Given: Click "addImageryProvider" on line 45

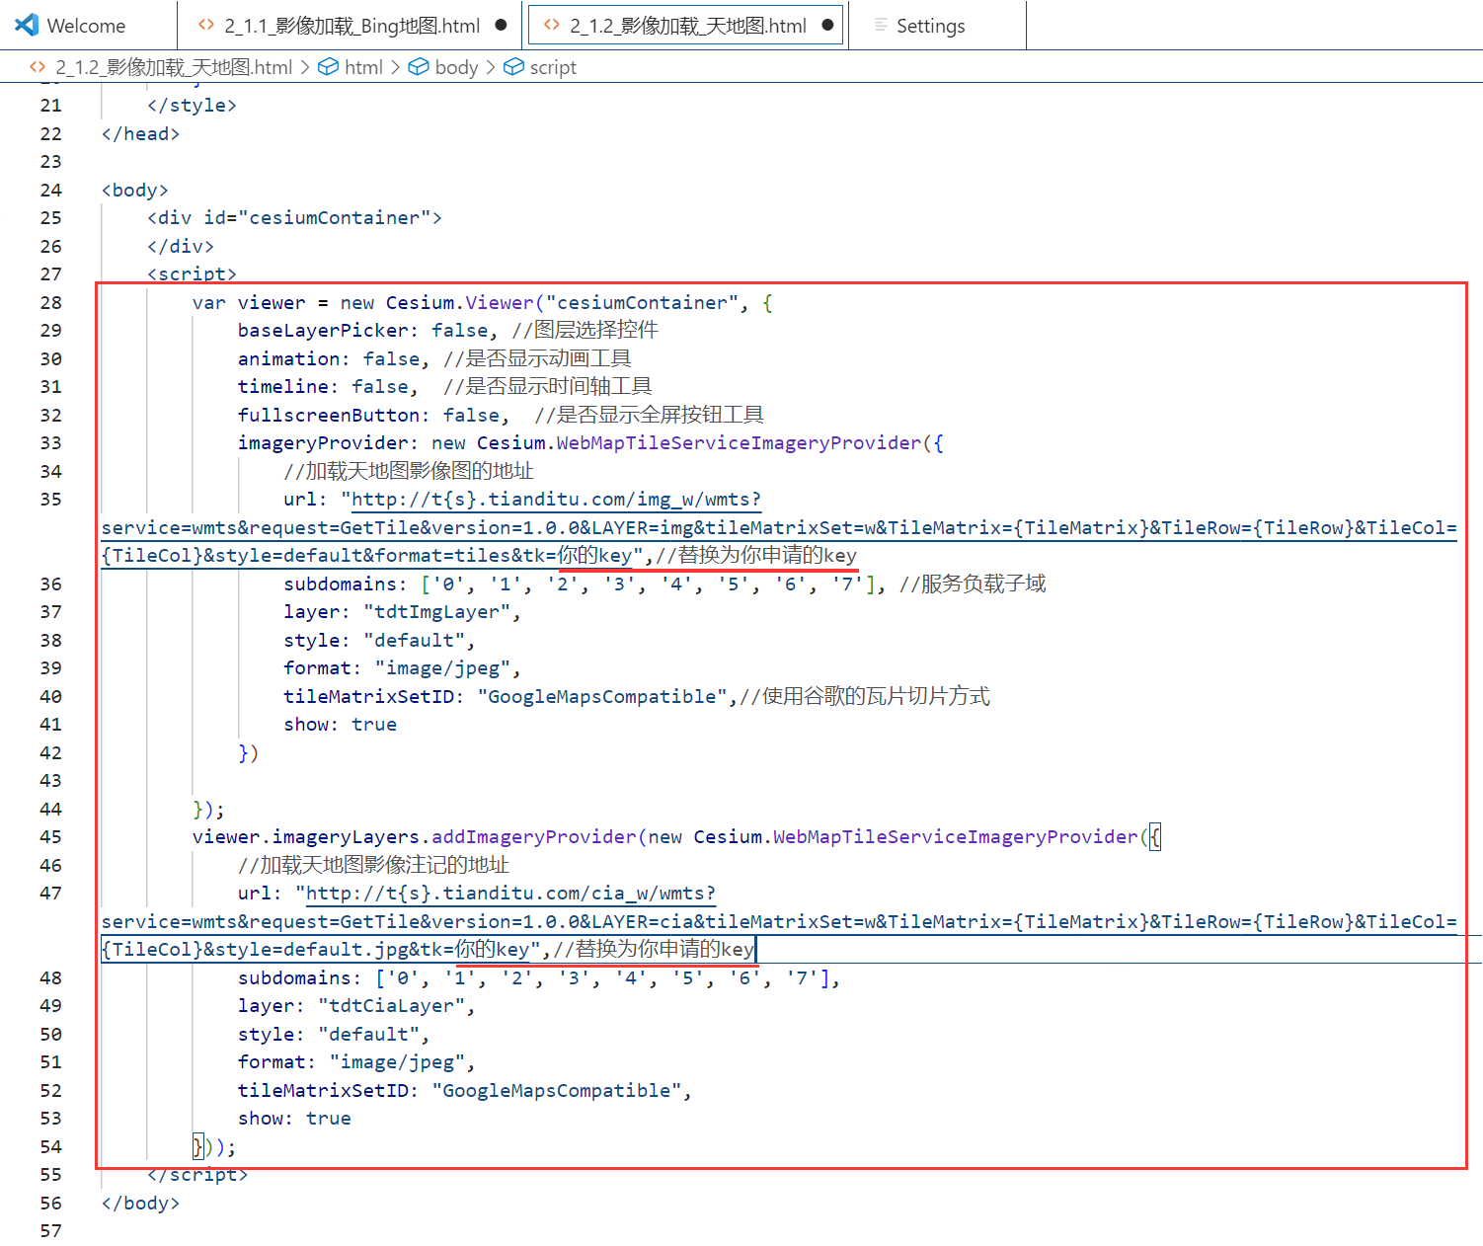Looking at the screenshot, I should click(x=534, y=837).
